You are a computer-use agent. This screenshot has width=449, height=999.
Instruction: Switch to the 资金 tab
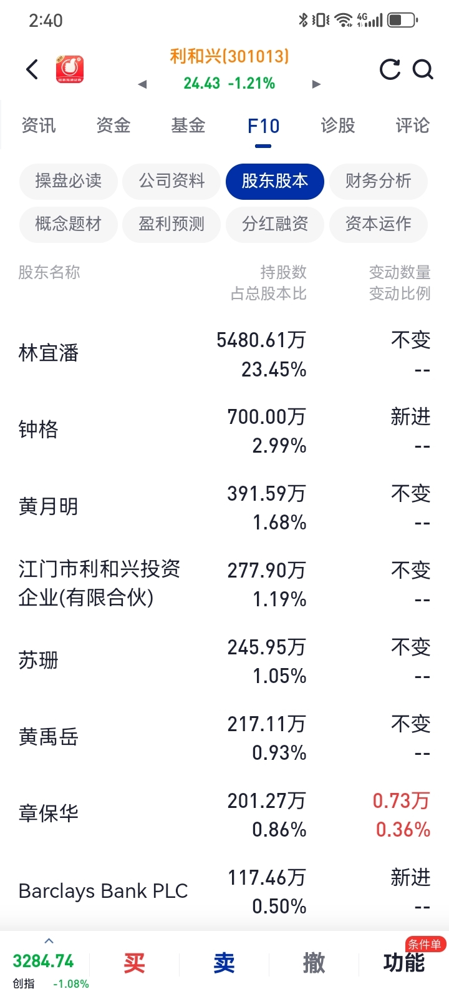[113, 125]
